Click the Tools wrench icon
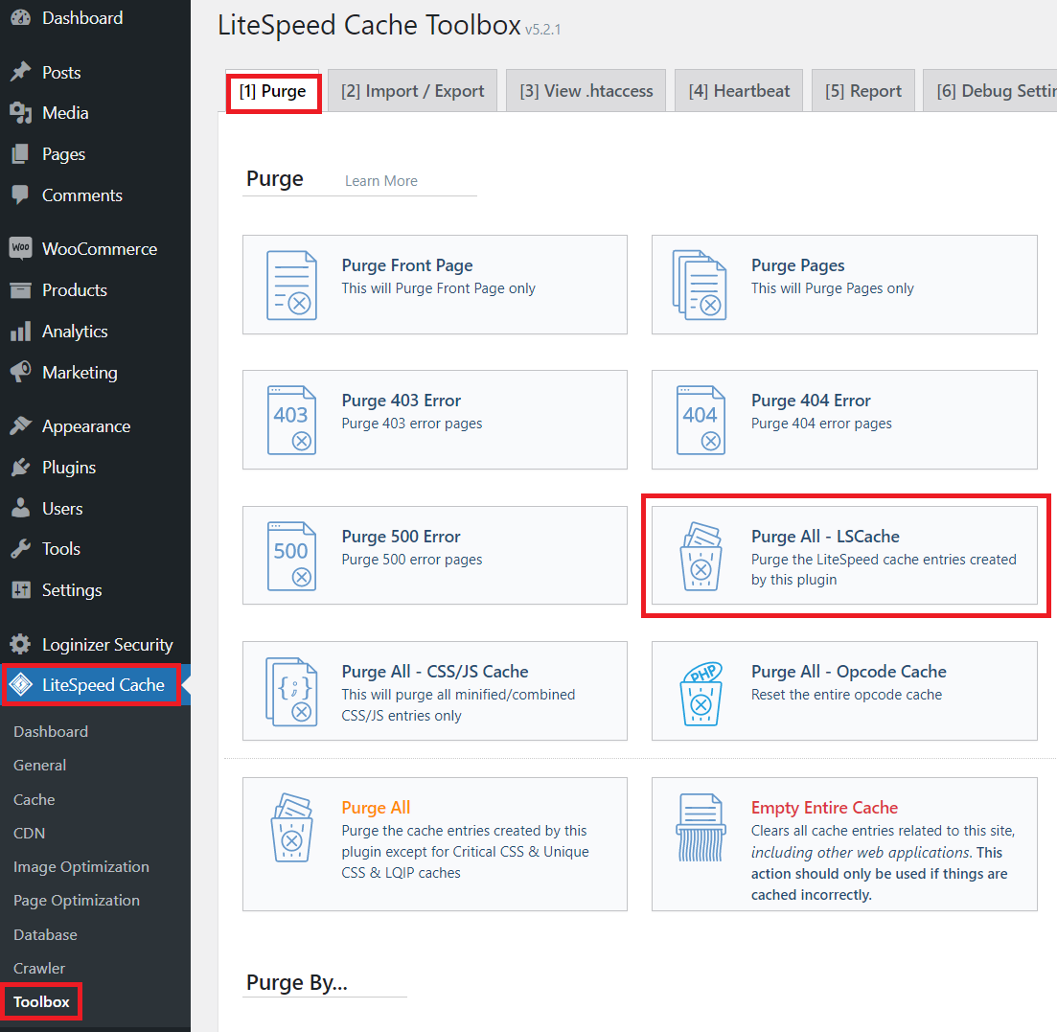 pyautogui.click(x=21, y=549)
